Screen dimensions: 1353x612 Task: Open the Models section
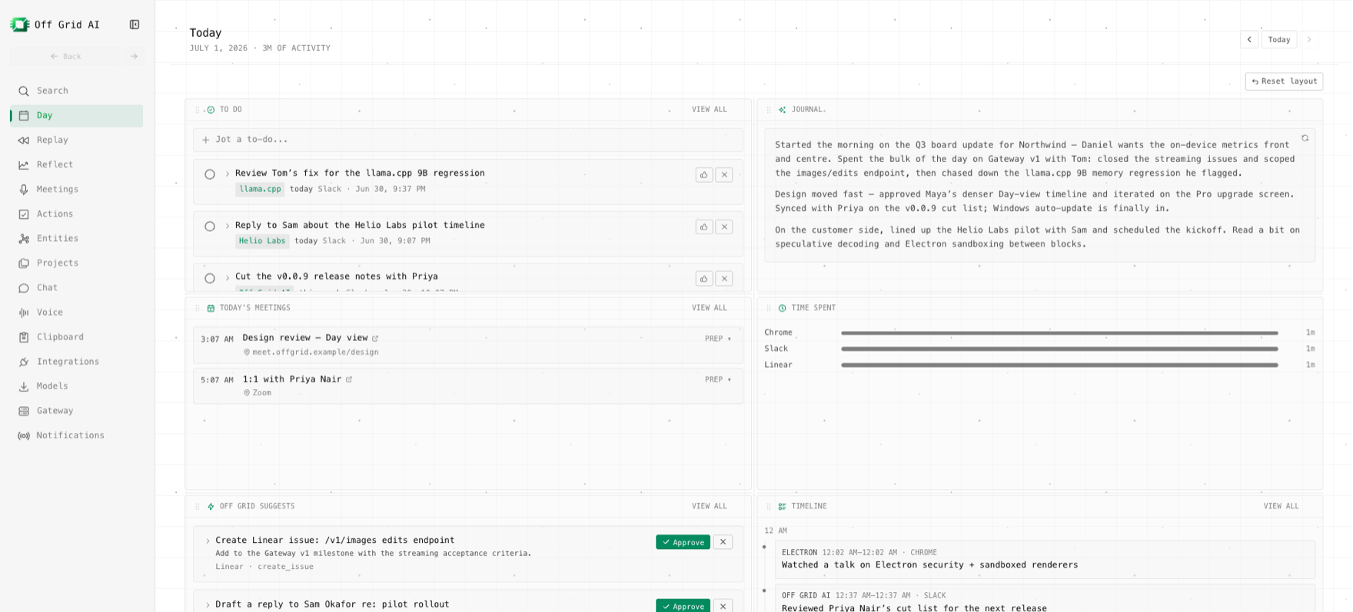coord(76,385)
